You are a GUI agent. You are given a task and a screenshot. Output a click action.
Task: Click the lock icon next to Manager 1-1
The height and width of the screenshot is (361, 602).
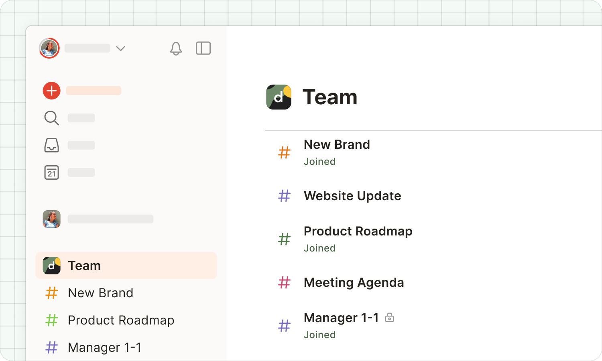point(389,318)
